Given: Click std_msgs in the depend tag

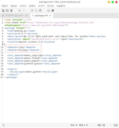Looking at the screenshot, I should pyautogui.click(x=23, y=50).
